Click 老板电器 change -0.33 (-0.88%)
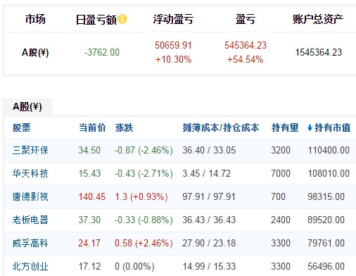This screenshot has height=276, width=356. pos(144,220)
